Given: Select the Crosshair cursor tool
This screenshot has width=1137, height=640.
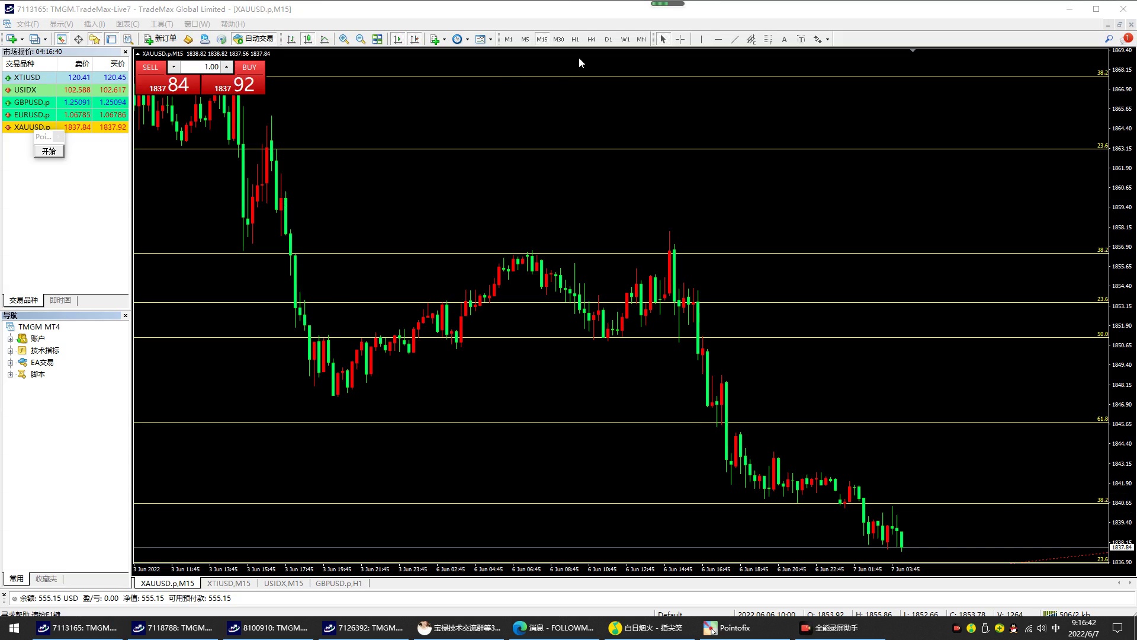Looking at the screenshot, I should pos(680,39).
